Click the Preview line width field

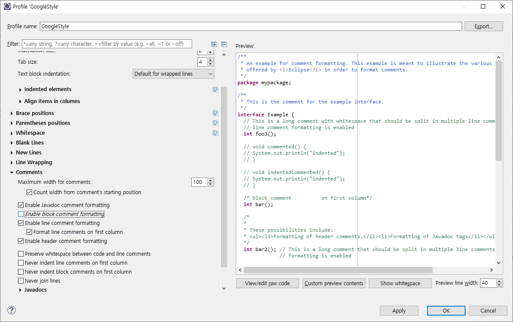point(488,283)
